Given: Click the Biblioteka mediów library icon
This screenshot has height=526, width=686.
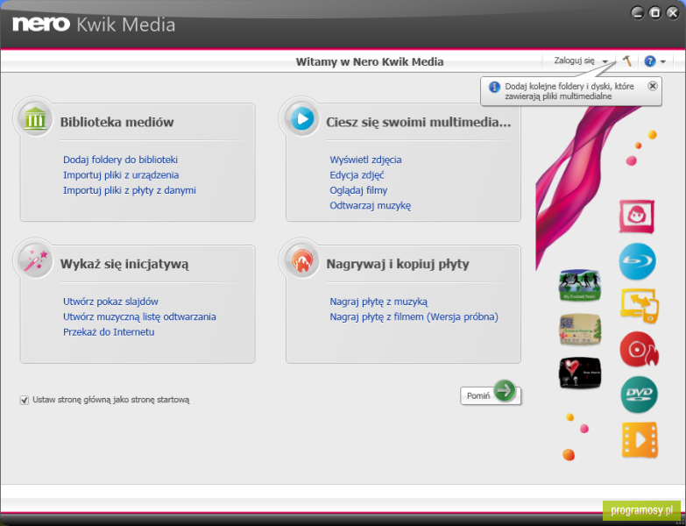Looking at the screenshot, I should tap(35, 117).
